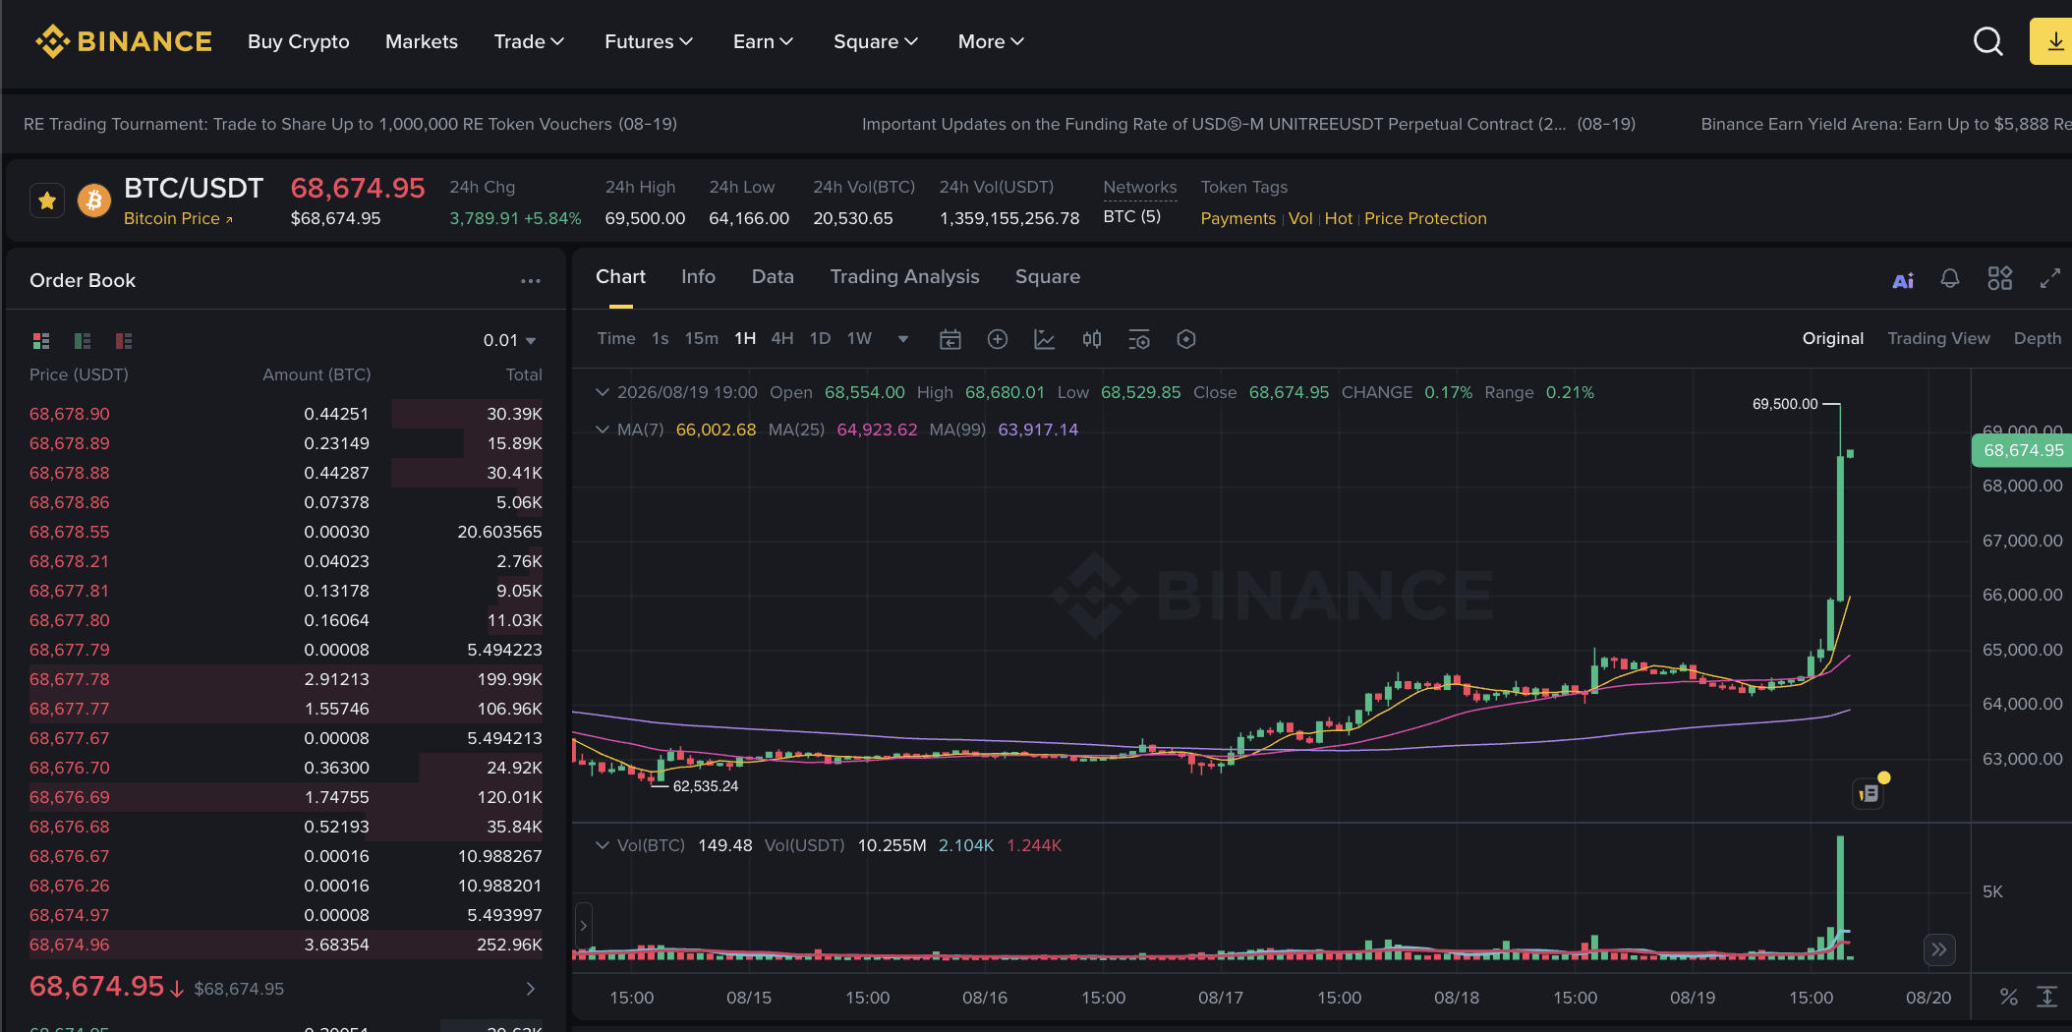2072x1032 pixels.
Task: Expand more time intervals dropdown arrow
Action: [x=903, y=339]
